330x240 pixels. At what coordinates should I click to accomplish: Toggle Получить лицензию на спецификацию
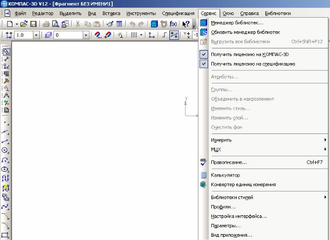(x=263, y=64)
